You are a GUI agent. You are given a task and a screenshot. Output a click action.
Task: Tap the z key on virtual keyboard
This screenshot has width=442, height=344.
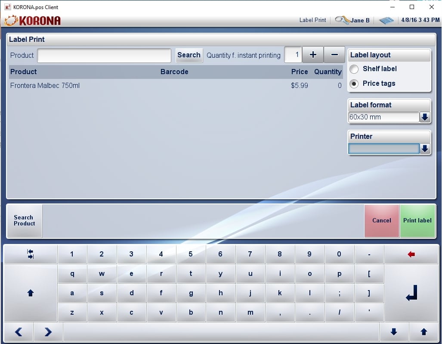tap(72, 313)
